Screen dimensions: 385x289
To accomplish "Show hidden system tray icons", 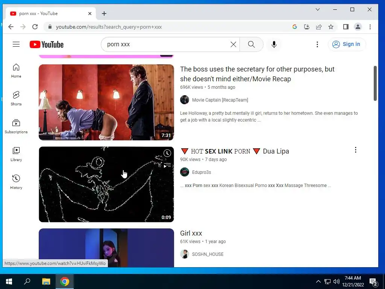I will coord(318,281).
